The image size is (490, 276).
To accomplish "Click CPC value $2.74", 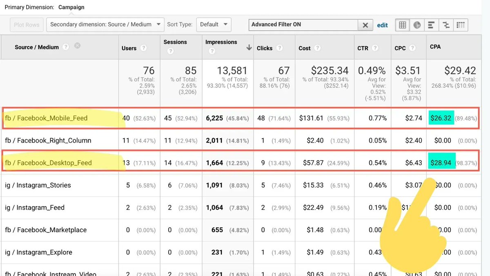I will coord(414,118).
